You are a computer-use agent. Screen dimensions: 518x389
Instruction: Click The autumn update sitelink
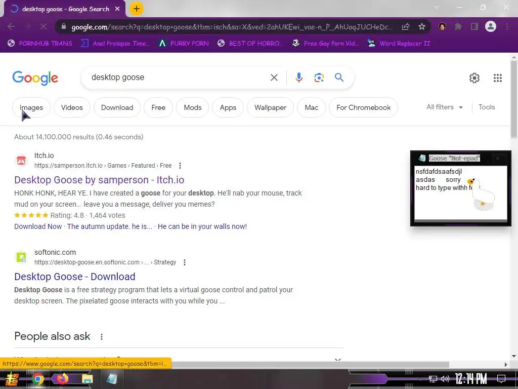[110, 226]
